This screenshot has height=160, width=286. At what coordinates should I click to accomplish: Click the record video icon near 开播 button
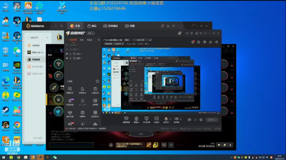pos(189,120)
